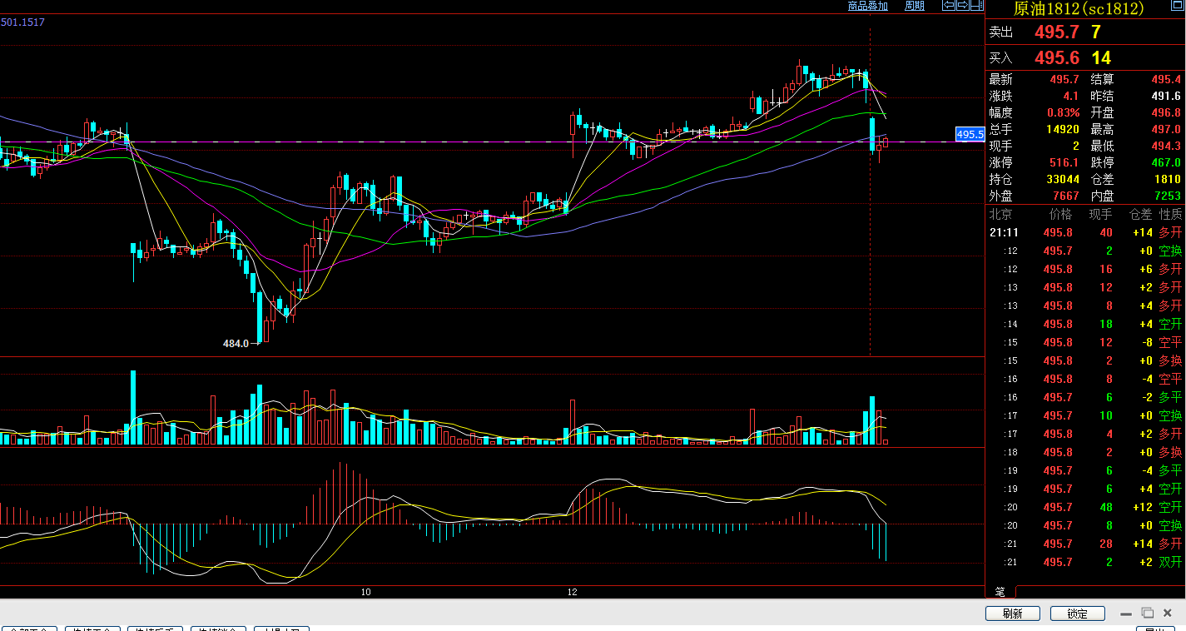Click the 北京 time column header
The width and height of the screenshot is (1186, 631).
[x=1000, y=215]
